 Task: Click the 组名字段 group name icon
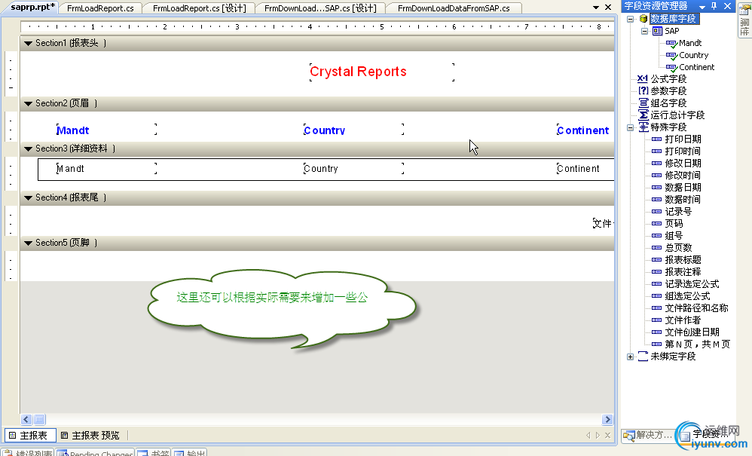(643, 103)
